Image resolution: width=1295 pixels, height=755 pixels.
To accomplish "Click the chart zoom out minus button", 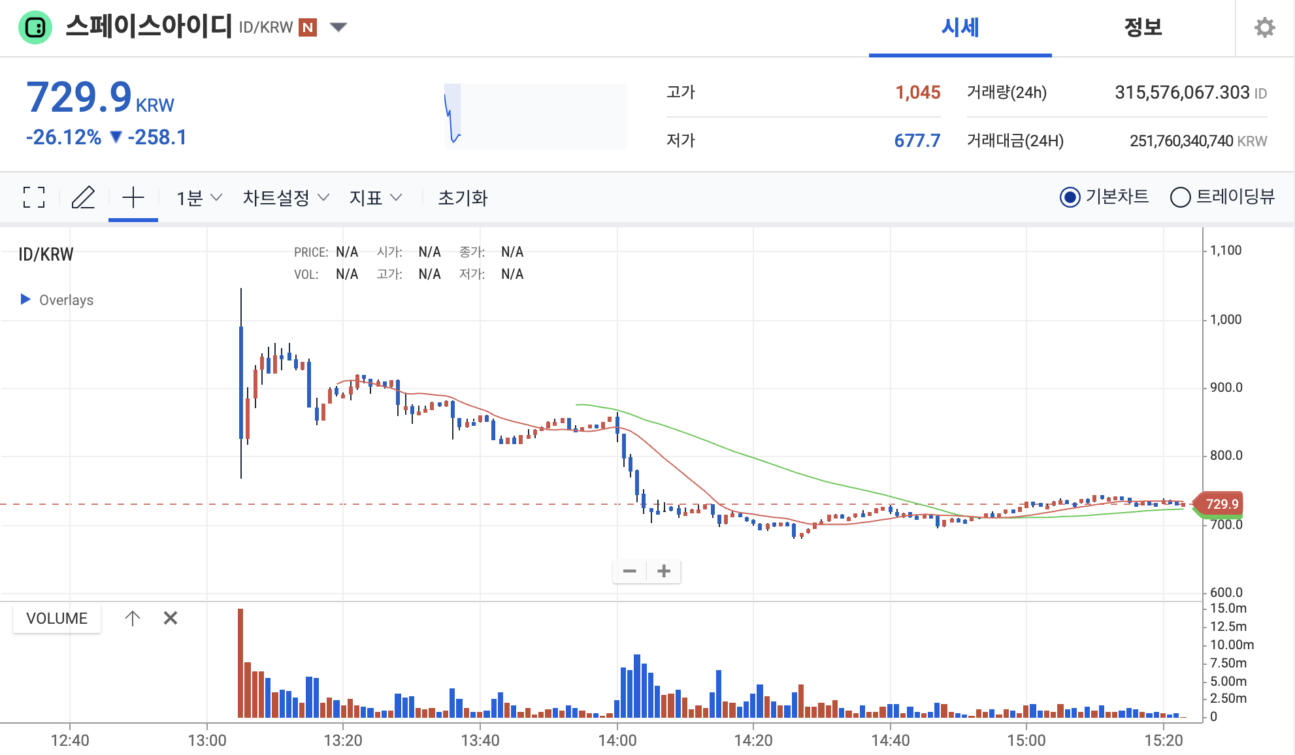I will 629,571.
